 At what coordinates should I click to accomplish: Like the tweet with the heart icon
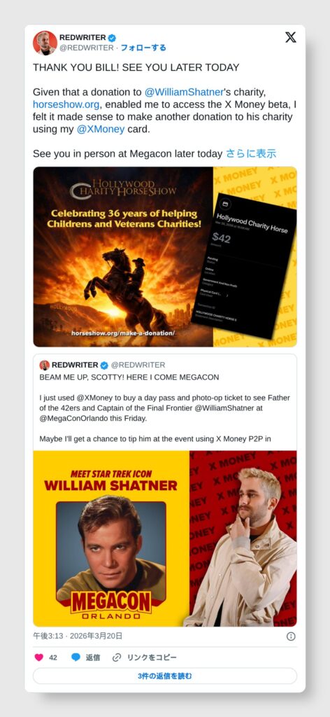38,657
